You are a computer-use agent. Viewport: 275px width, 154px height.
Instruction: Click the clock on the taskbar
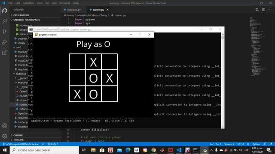(x=257, y=150)
